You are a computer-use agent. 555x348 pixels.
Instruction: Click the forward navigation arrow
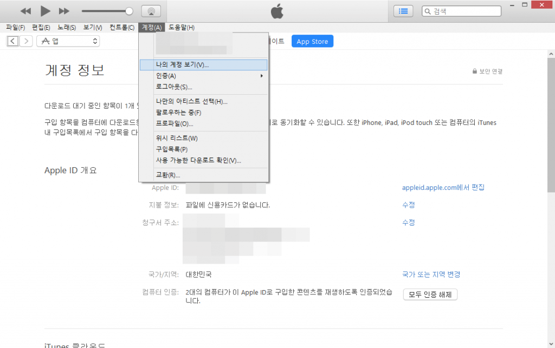[26, 41]
